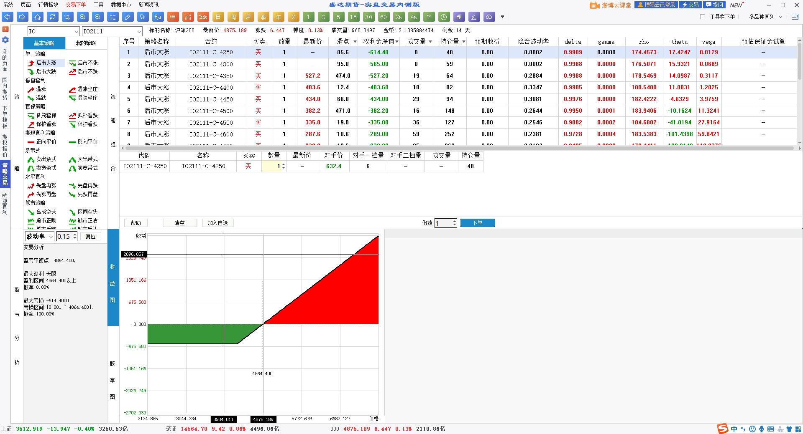Switch to the 基本策略 tab
The image size is (803, 434).
(44, 43)
